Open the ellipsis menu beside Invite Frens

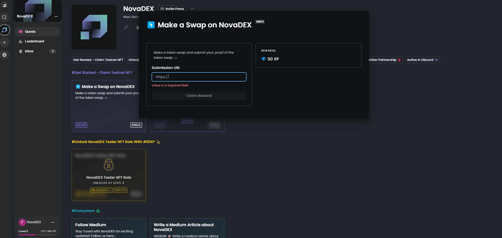[x=192, y=9]
